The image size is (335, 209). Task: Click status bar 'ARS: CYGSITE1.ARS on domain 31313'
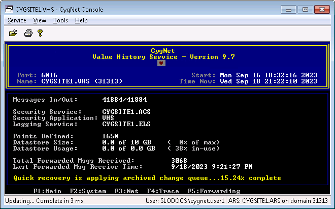[x=278, y=201]
